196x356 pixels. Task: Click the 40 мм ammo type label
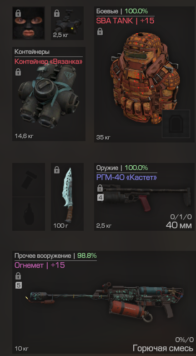(x=179, y=225)
